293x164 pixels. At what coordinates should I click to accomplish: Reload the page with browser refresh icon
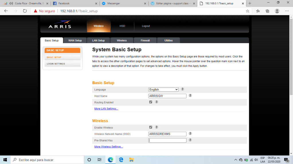click(x=25, y=11)
